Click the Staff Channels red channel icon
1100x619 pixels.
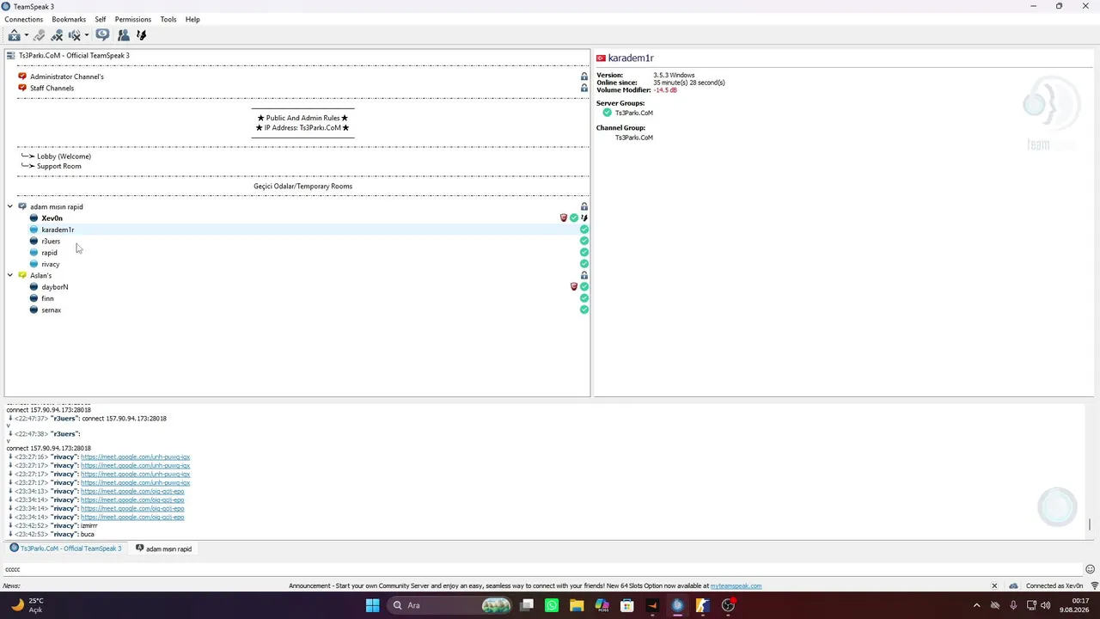point(22,88)
